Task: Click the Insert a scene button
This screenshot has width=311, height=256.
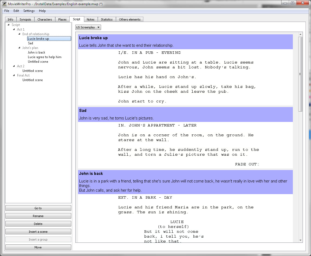Action: [38, 232]
